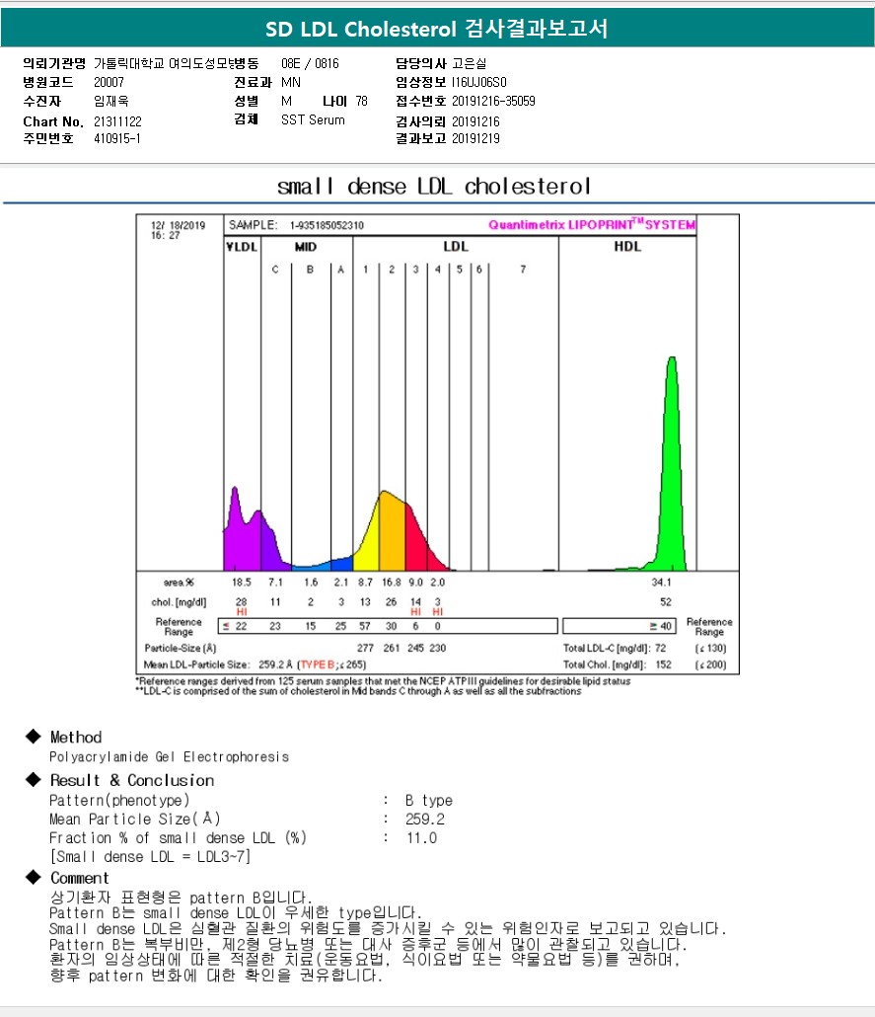The height and width of the screenshot is (1017, 875).
Task: Select specimen type 'SST Serum'
Action: (x=313, y=120)
